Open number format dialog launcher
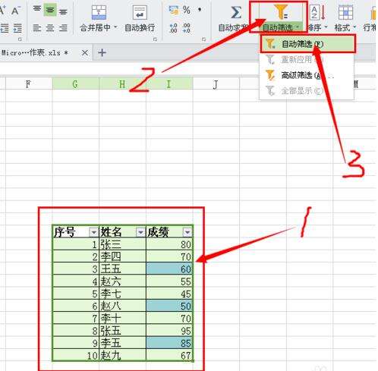Screen dimensions: 378x371 (204, 39)
